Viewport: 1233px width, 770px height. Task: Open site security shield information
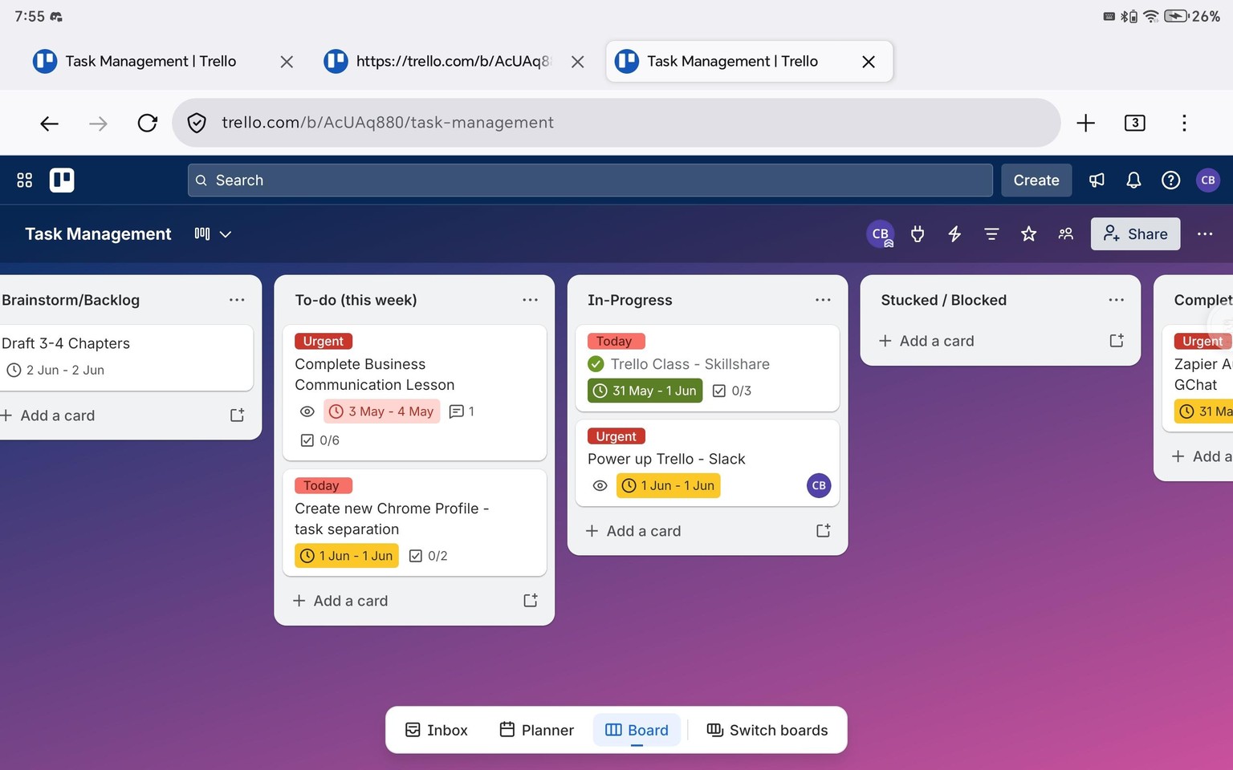pyautogui.click(x=197, y=123)
